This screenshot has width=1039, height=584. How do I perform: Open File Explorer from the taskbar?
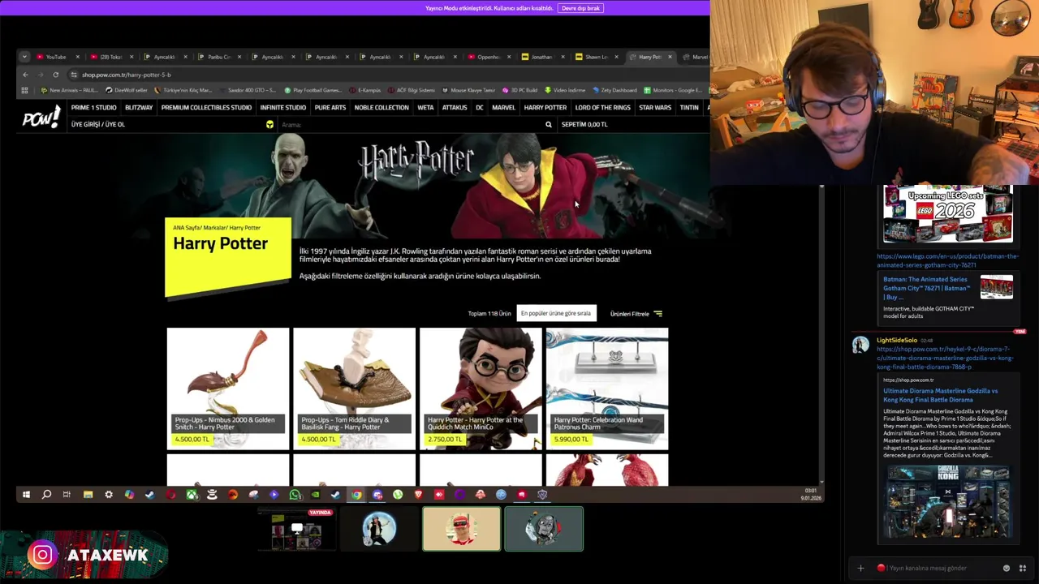coord(88,494)
